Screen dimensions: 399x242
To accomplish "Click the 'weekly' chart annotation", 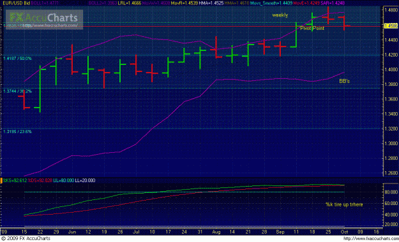I will (280, 15).
